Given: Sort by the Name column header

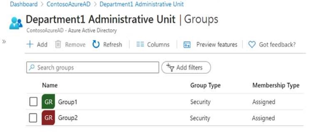Looking at the screenshot, I should tap(50, 85).
